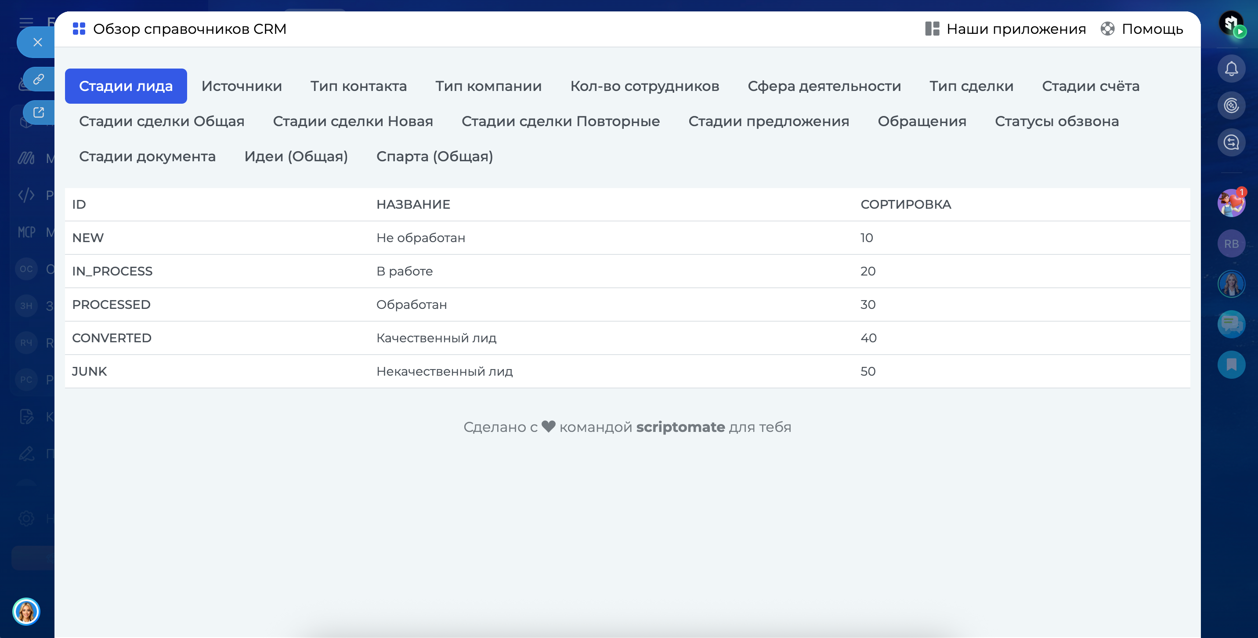Click the copy link chain icon

click(x=39, y=79)
